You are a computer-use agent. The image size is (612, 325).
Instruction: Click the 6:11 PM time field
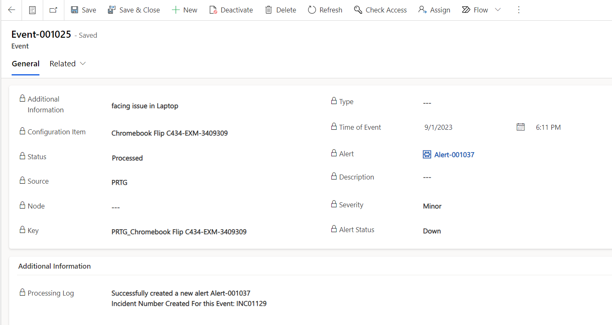point(548,127)
